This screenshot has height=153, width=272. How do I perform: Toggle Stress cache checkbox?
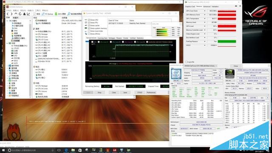tap(89, 25)
